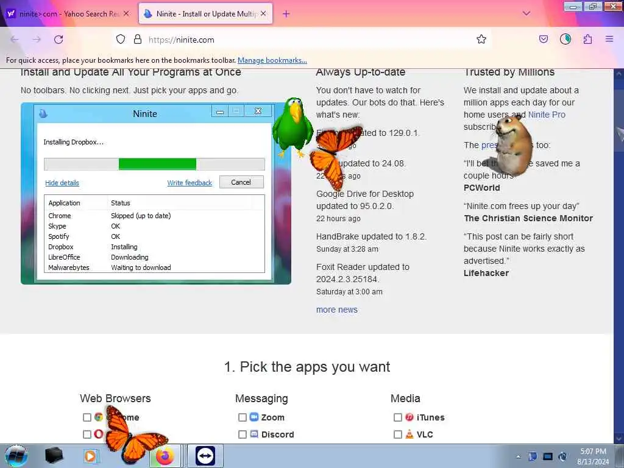
Task: Switch to the Yahoo Search Results tab
Action: 68,13
